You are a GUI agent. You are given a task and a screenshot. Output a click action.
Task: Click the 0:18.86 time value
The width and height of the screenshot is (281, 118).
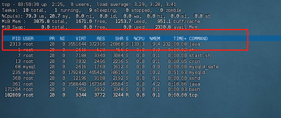177,84
